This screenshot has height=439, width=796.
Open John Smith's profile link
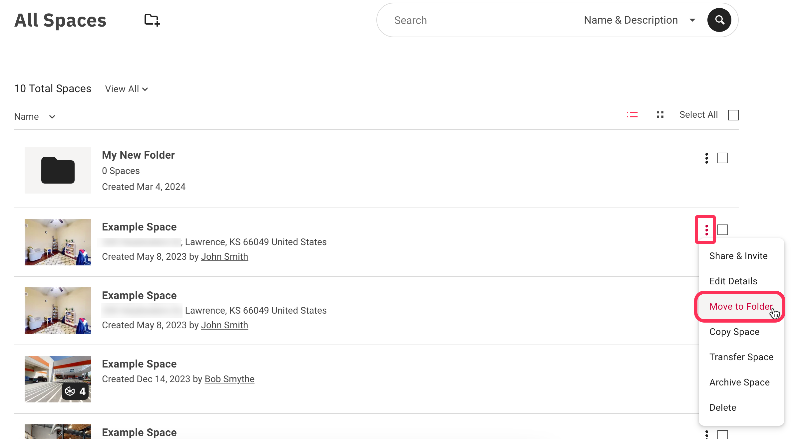point(224,256)
